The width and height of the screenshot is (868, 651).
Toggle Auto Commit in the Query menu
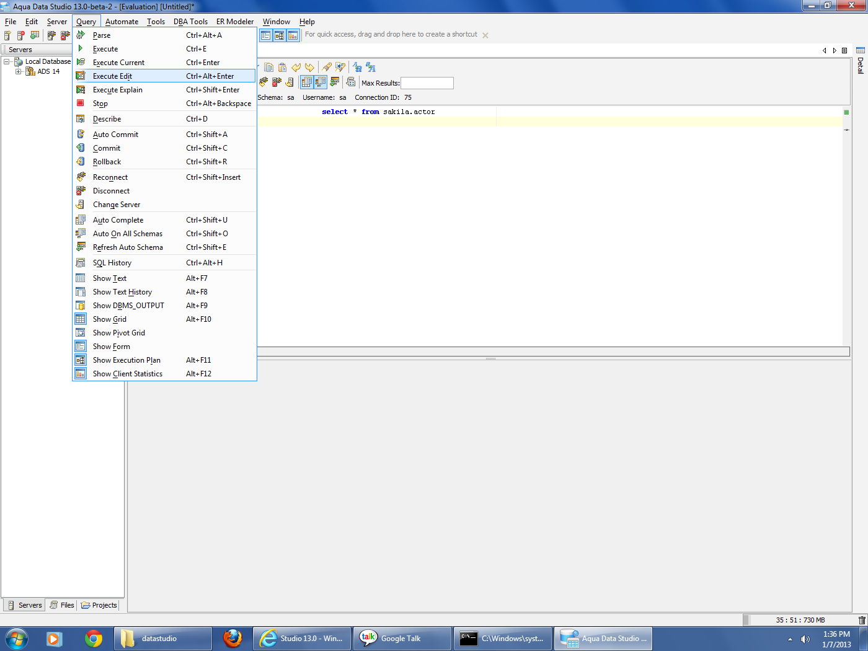[164, 135]
